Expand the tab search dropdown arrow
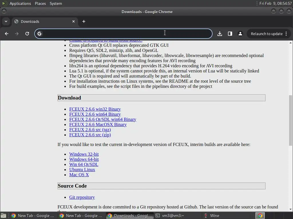Screen dimensions: 293x219 (6, 21)
